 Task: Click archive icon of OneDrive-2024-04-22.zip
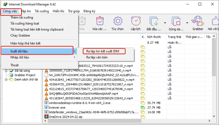point(46,117)
